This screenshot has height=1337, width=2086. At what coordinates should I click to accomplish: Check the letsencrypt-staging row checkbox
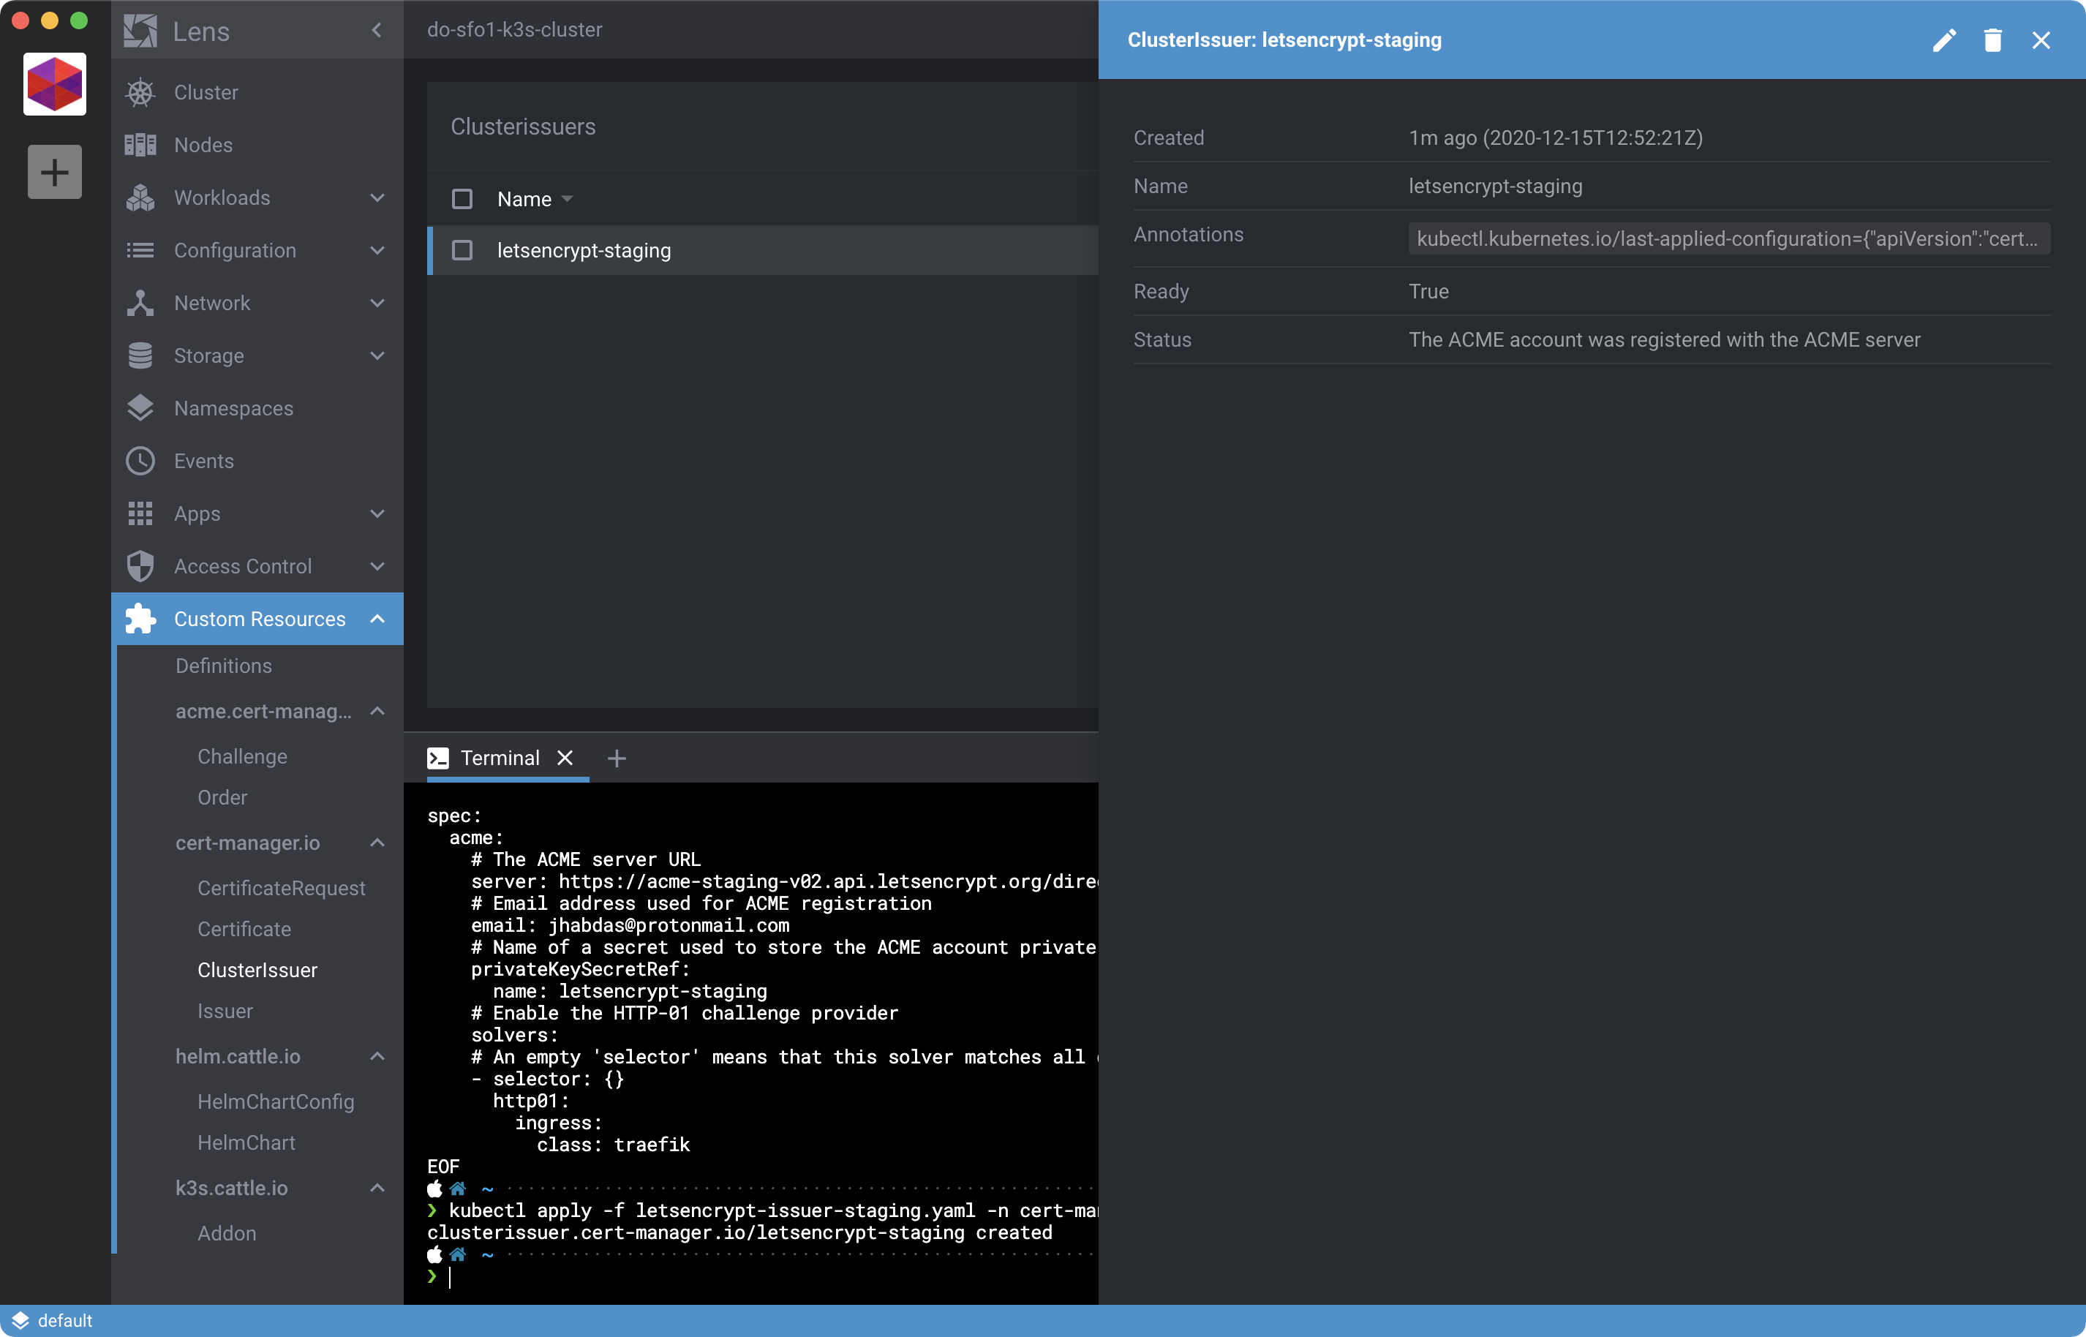[462, 250]
